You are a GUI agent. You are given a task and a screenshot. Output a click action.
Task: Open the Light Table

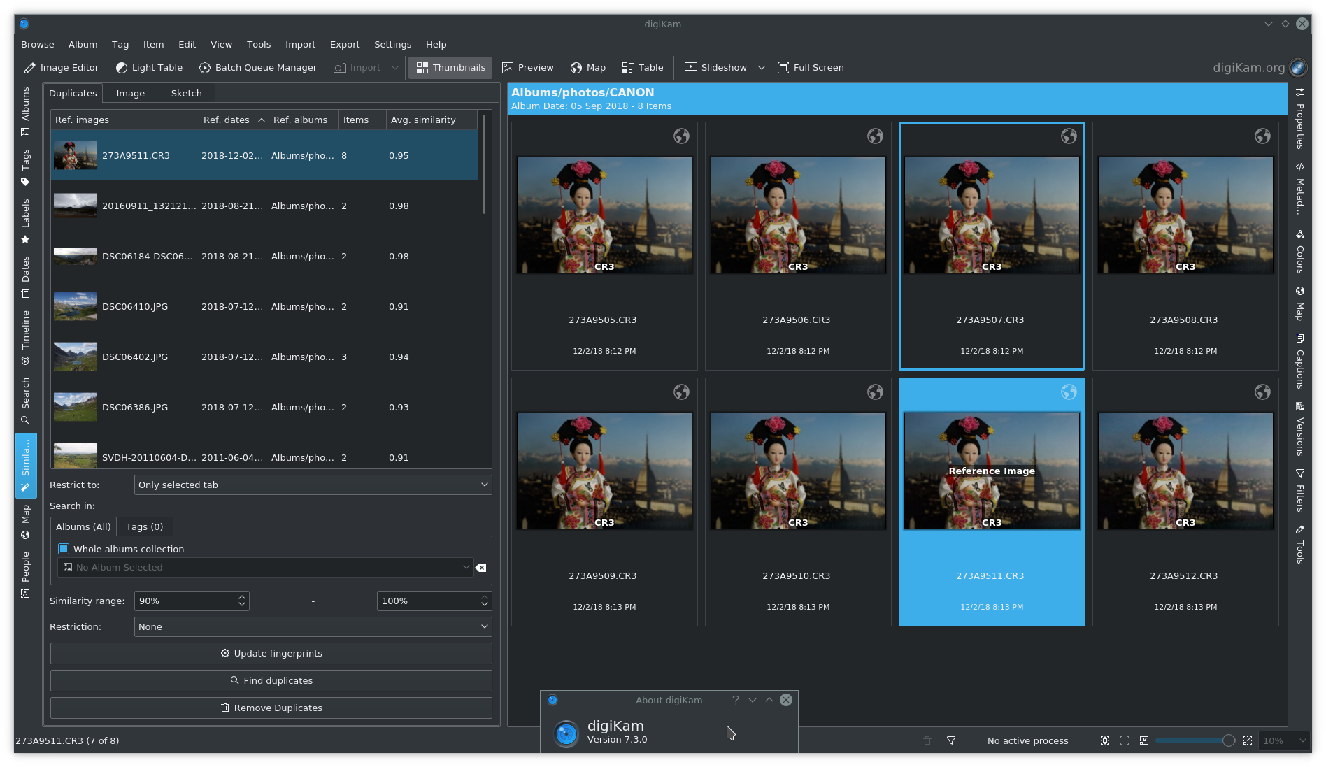coord(149,67)
